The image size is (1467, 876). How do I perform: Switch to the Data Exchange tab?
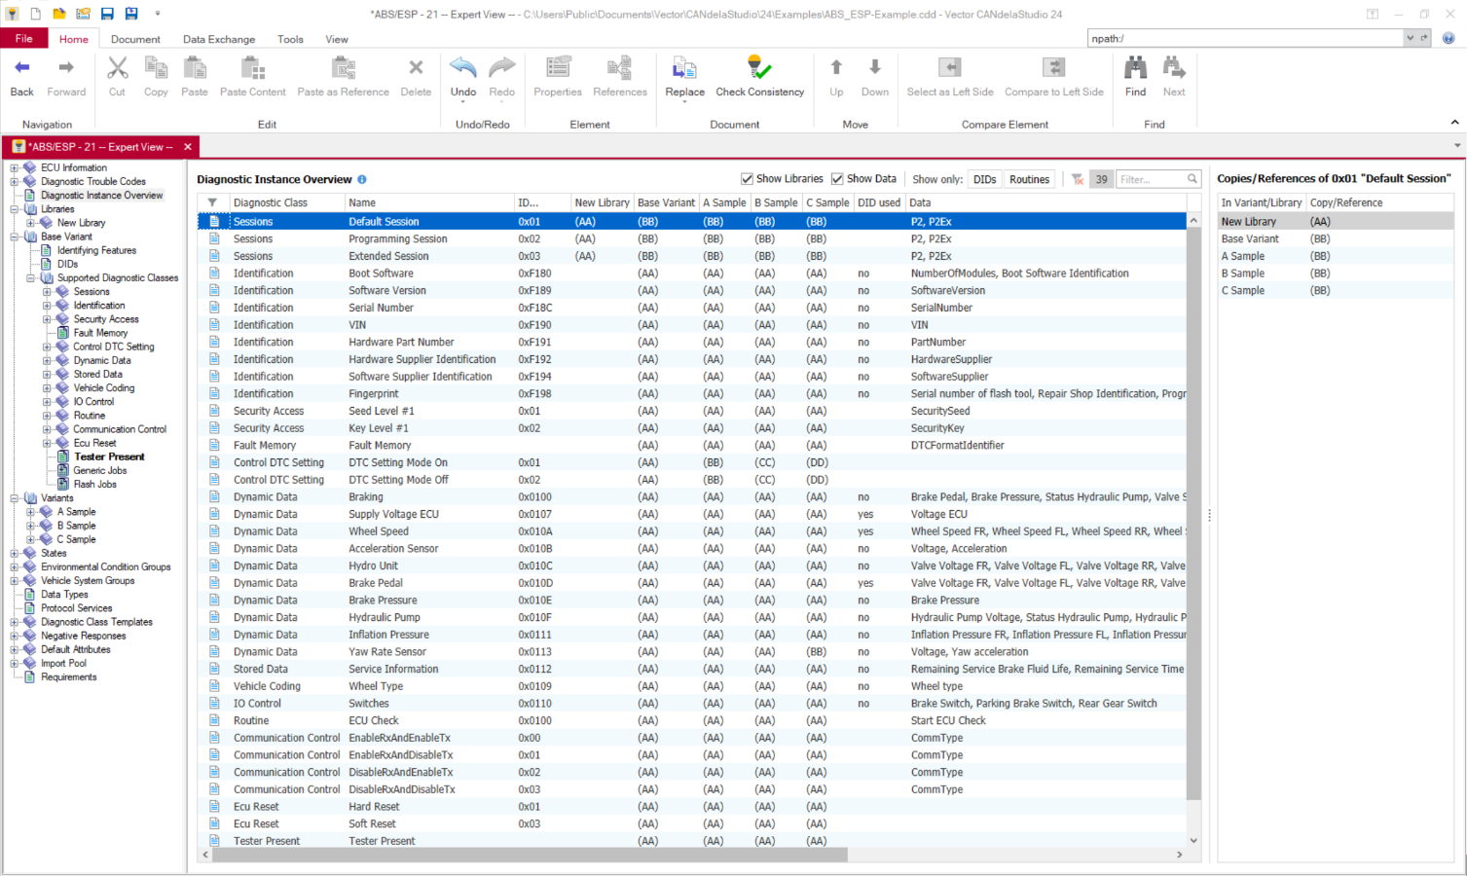219,39
